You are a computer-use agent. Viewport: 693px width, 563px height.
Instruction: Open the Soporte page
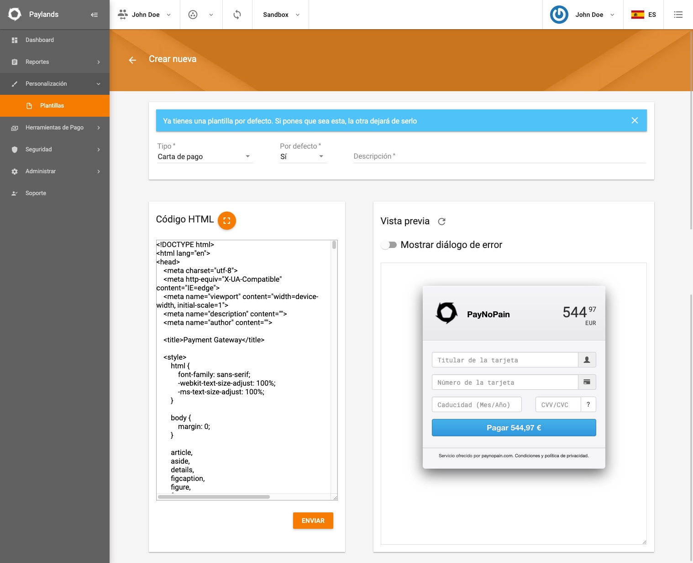click(55, 193)
